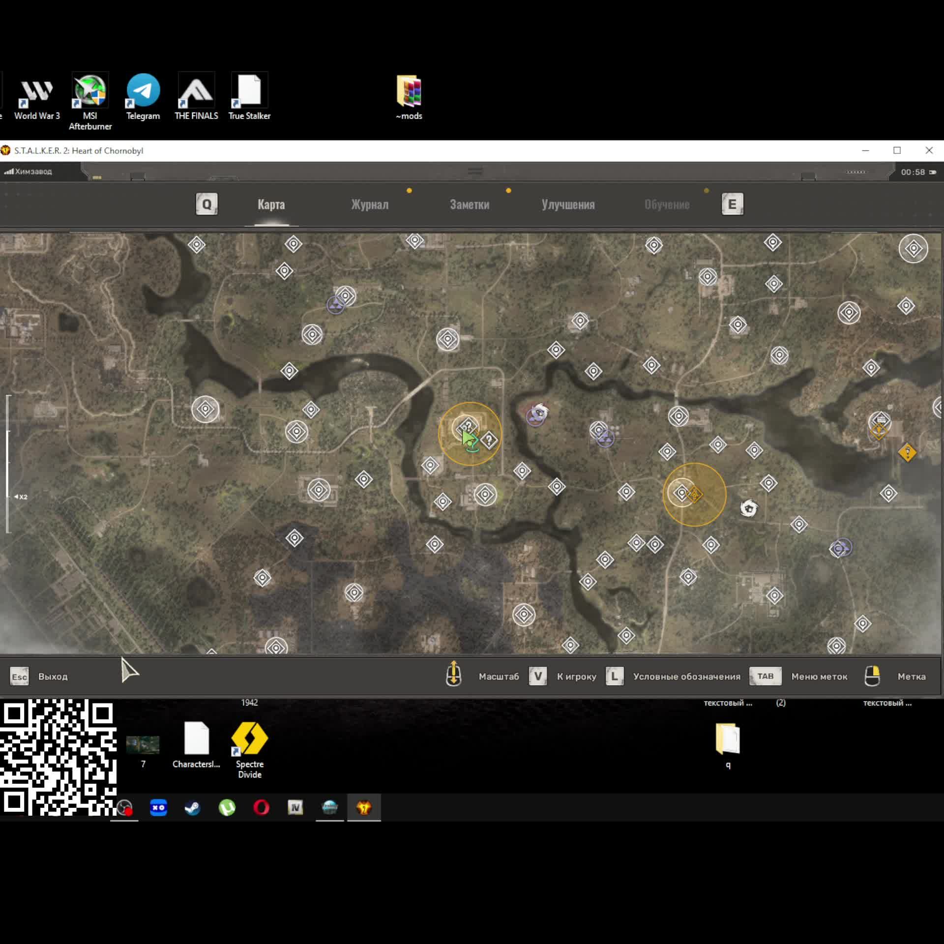Open the Заметки tab
The height and width of the screenshot is (944, 944).
click(x=470, y=205)
